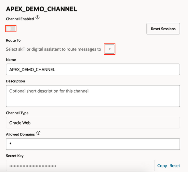Viewport: 188px width, 172px height.
Task: Toggle the Channel Enabled switch
Action: (x=11, y=29)
